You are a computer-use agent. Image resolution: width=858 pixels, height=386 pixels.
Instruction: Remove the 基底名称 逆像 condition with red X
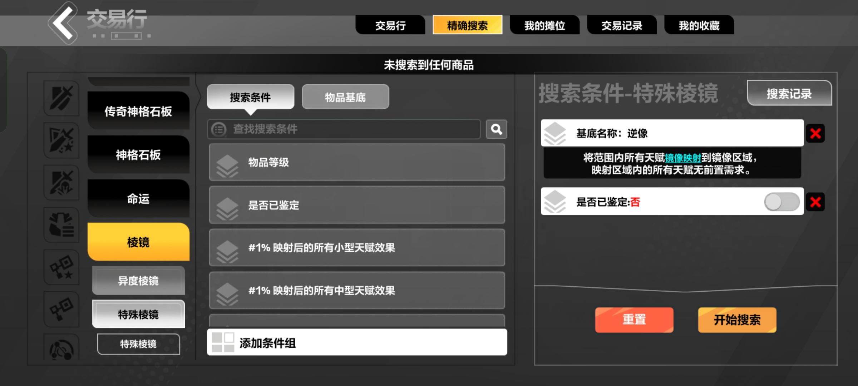815,133
